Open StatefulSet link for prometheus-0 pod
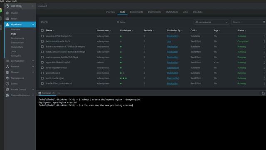266x150 pixels. coord(172,73)
